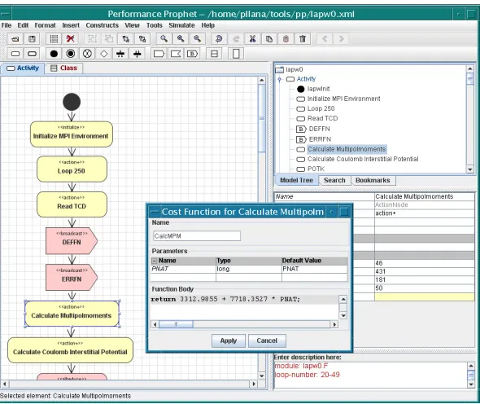The height and width of the screenshot is (404, 480).
Task: Open the Constructs menu
Action: [102, 25]
